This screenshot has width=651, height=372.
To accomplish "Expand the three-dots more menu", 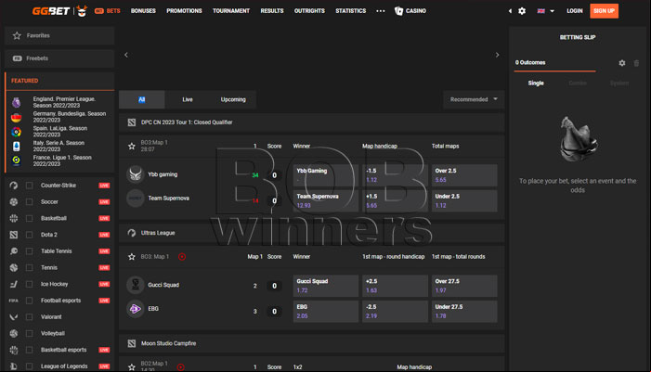I will coord(381,11).
